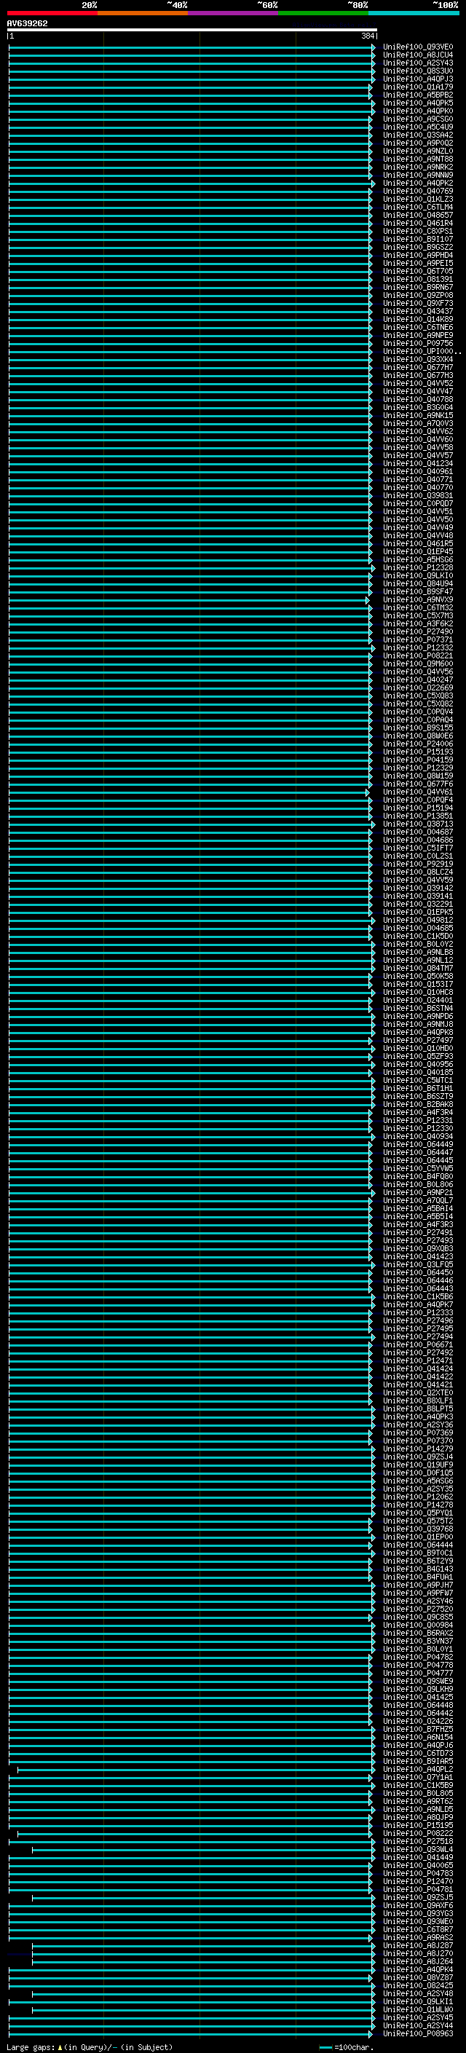
Task: Select last hit UniRef100_P08963
Action: [418, 2034]
